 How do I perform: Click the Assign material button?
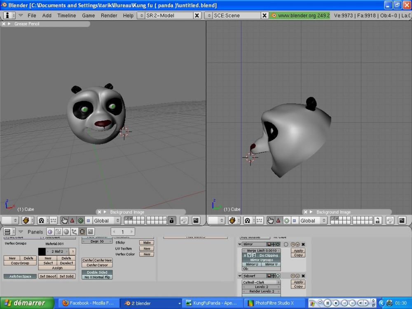coord(57,268)
